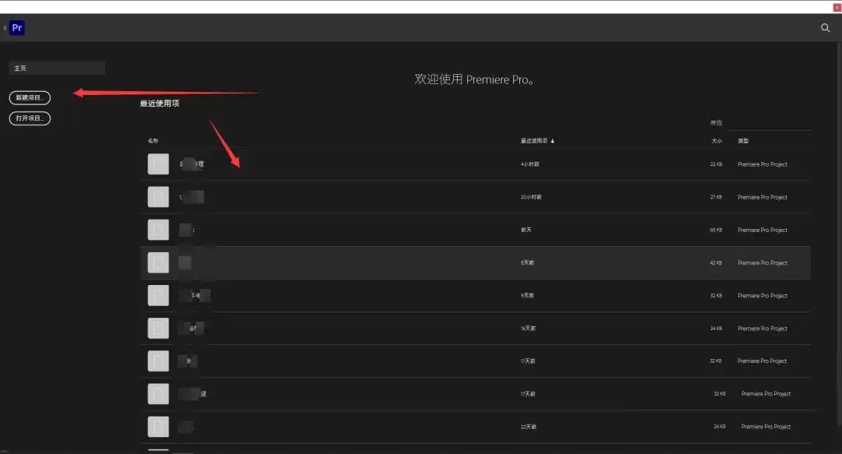Image resolution: width=842 pixels, height=454 pixels.
Task: Click file icon of the 8天前 project
Action: (x=158, y=262)
